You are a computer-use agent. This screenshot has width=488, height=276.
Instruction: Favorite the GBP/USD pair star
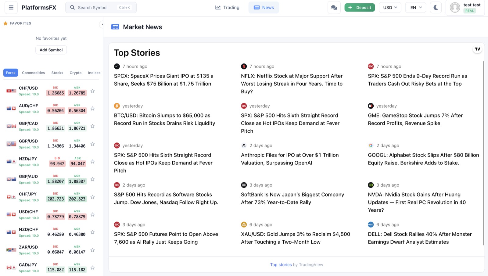92,144
